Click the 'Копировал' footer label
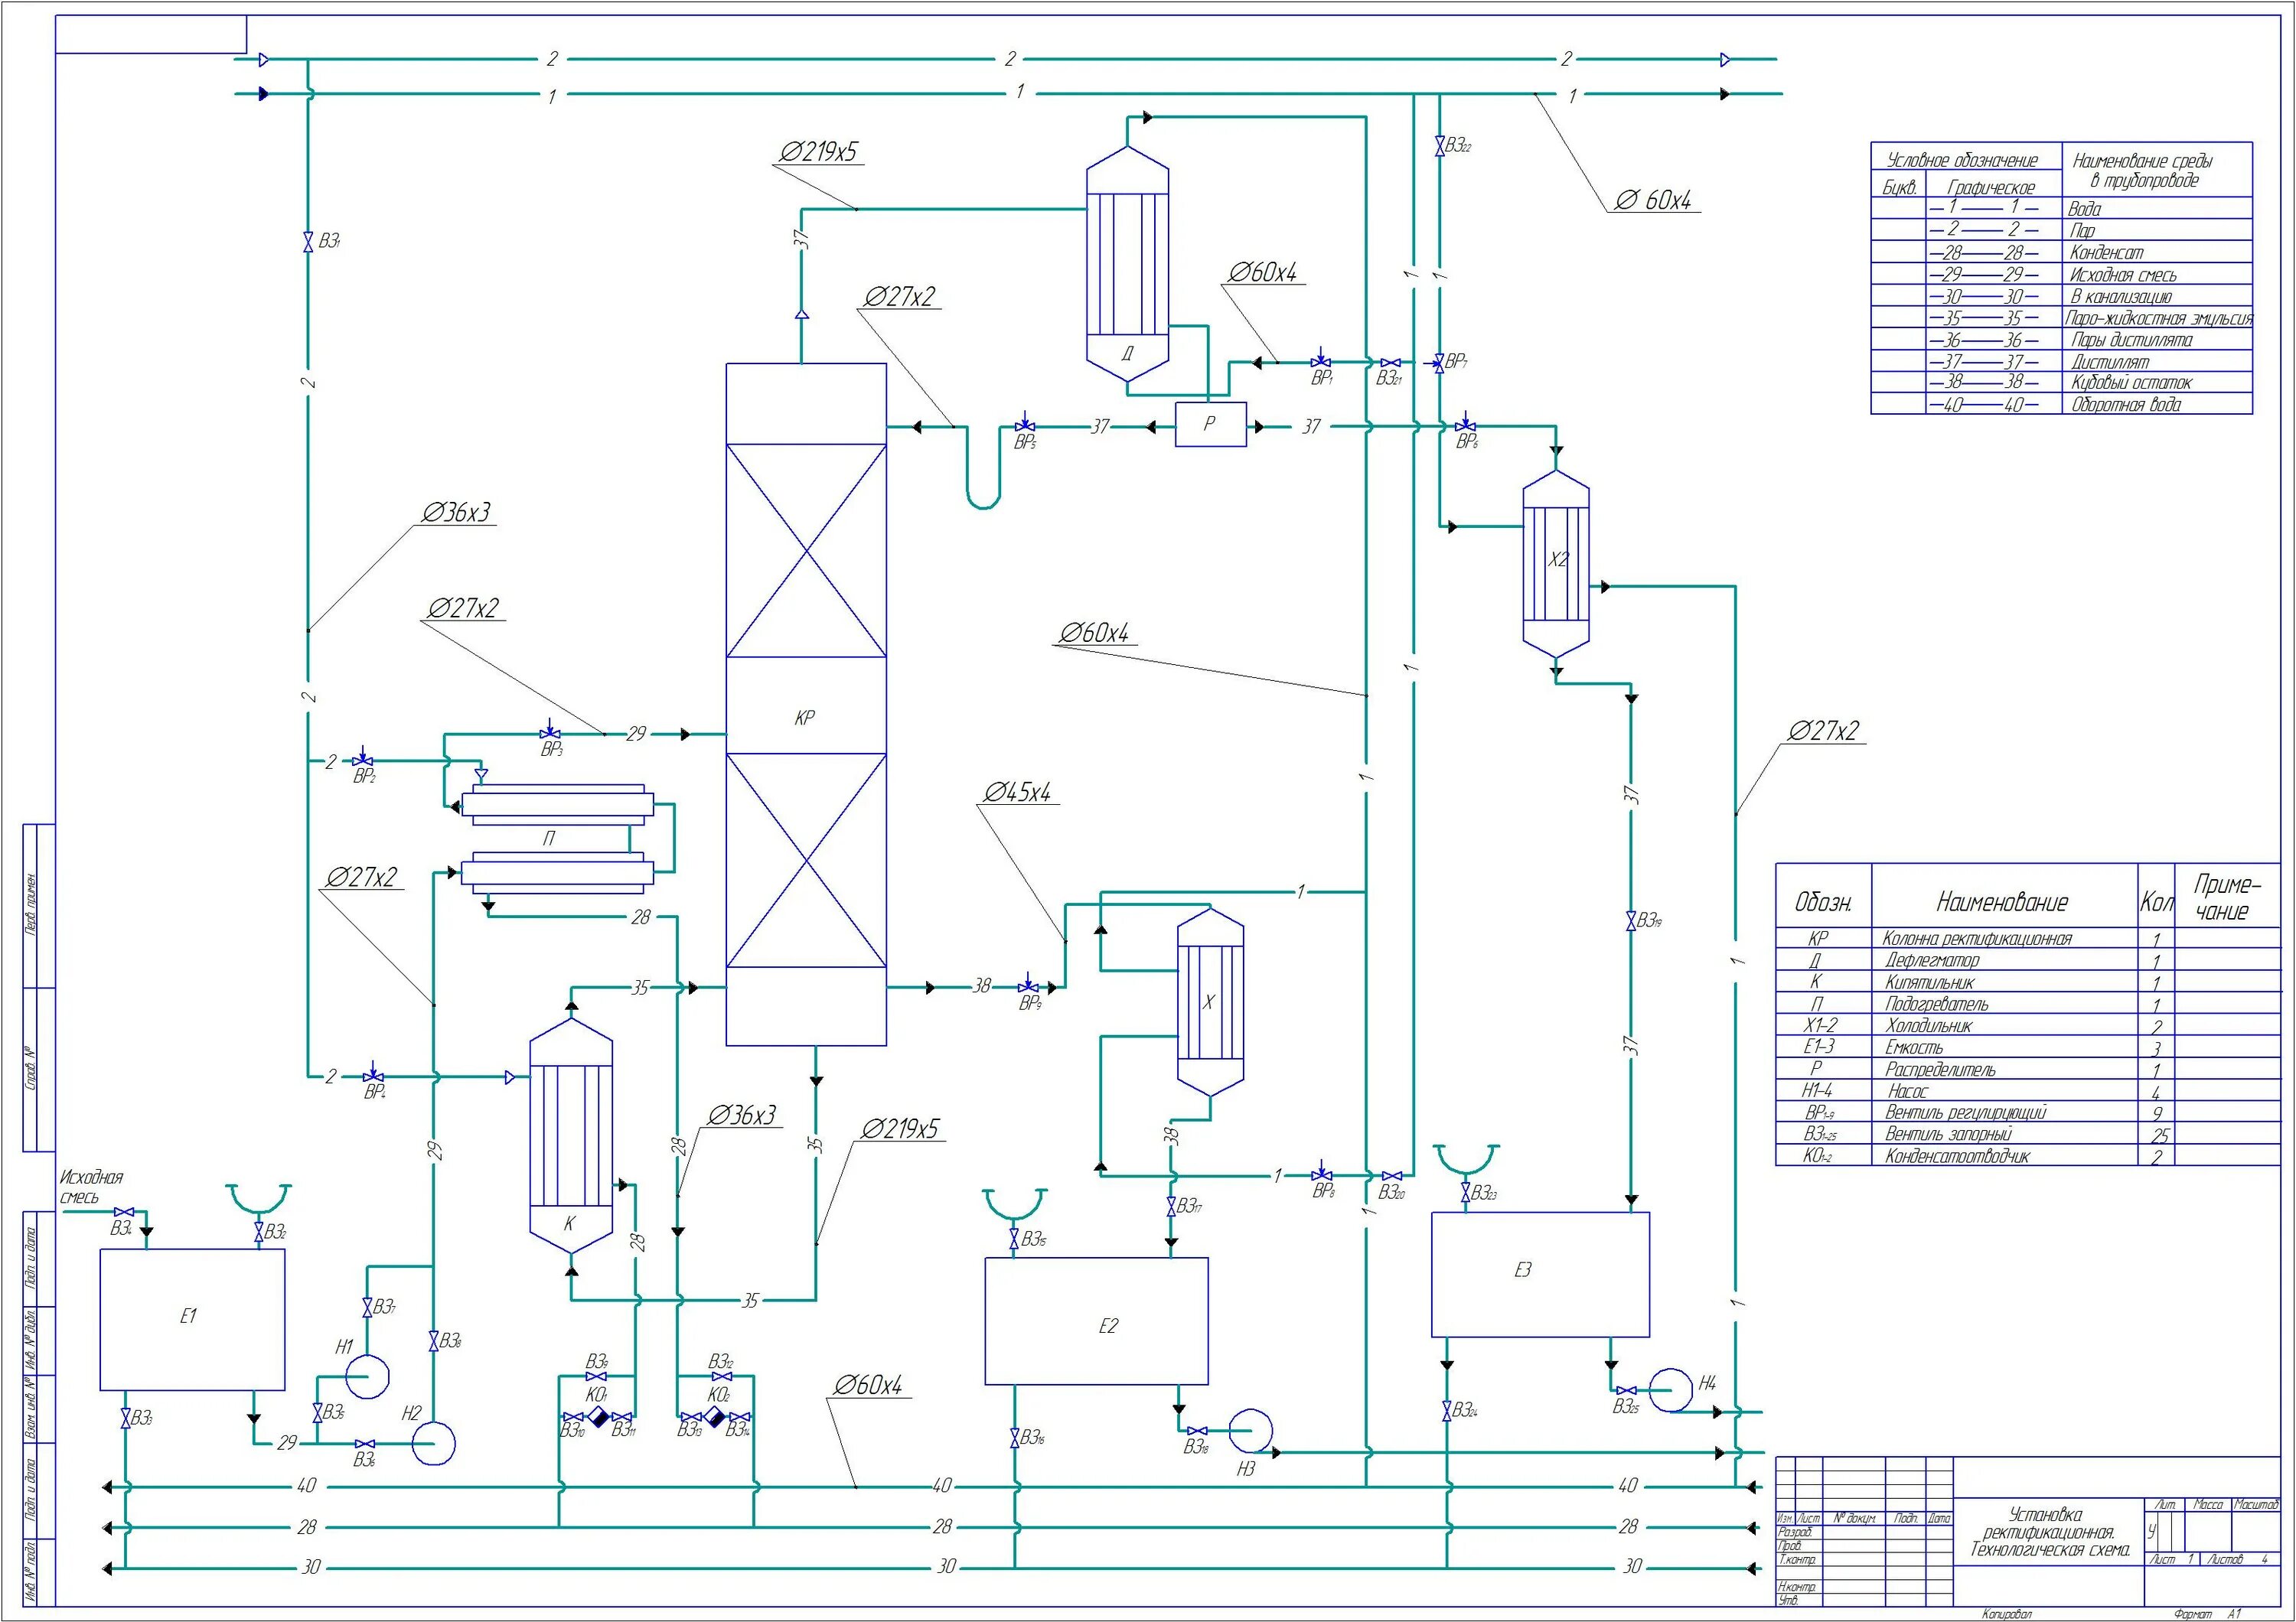 (x=2006, y=1614)
